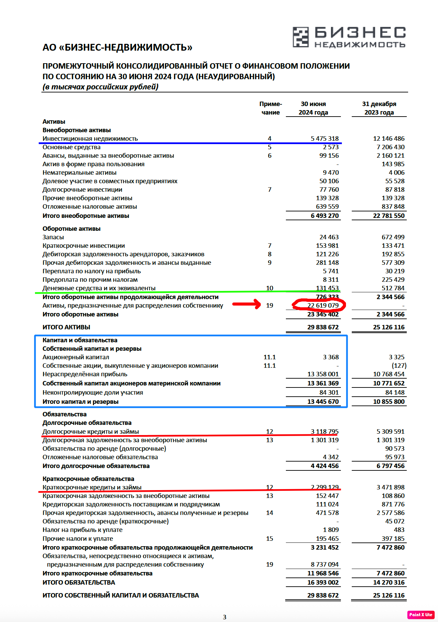The height and width of the screenshot is (622, 438).
Task: Click the 'Основные средства' 2023 value 7 206 430
Action: pyautogui.click(x=390, y=147)
